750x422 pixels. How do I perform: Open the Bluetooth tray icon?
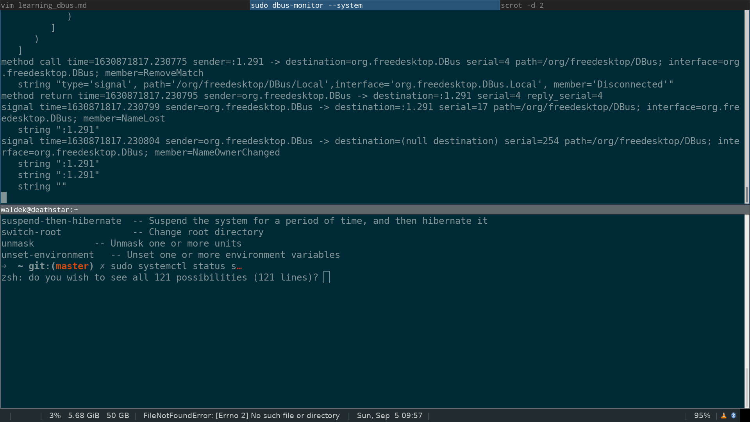tap(734, 416)
